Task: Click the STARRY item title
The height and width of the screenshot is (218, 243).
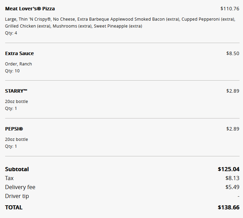Action: pyautogui.click(x=16, y=91)
